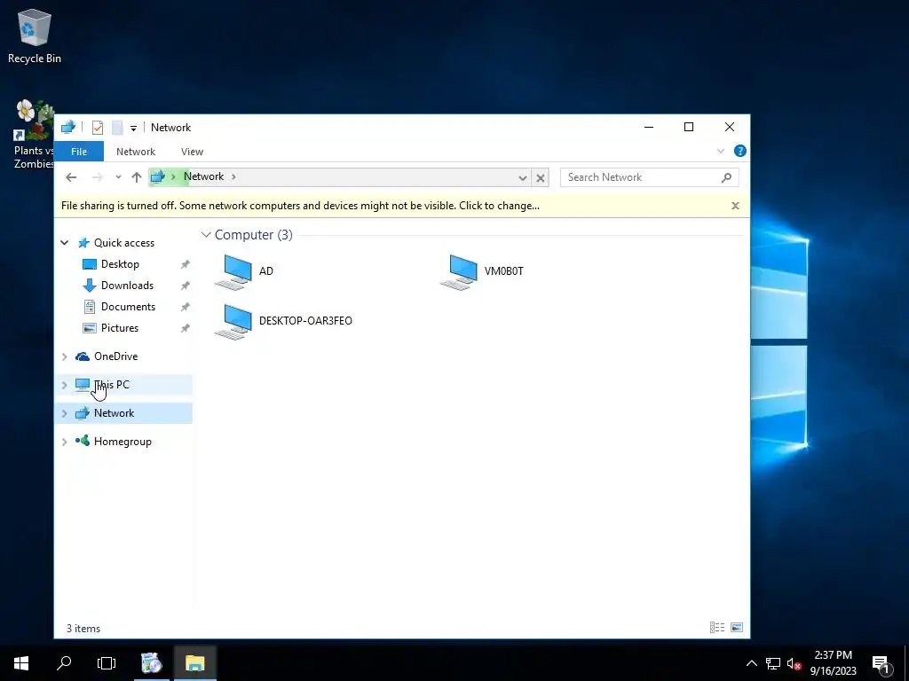Expand the Network tree node
Screen dimensions: 909x681
pyautogui.click(x=64, y=413)
